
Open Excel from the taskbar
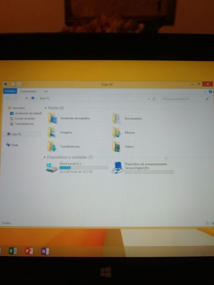pos(12,251)
